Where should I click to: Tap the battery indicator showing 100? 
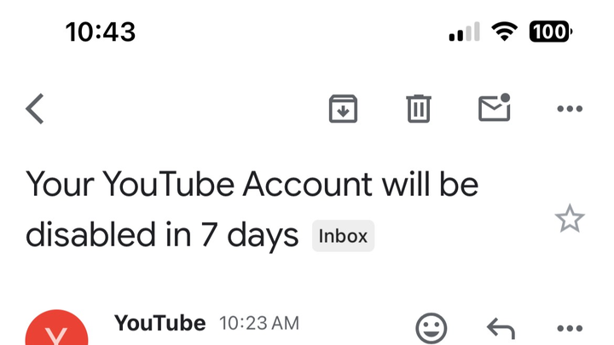coord(551,32)
